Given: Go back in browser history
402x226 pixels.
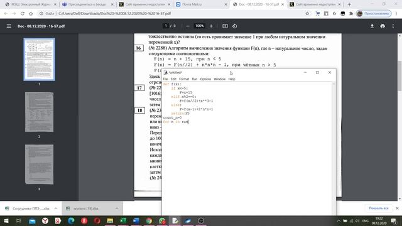Looking at the screenshot, I should pyautogui.click(x=6, y=14).
